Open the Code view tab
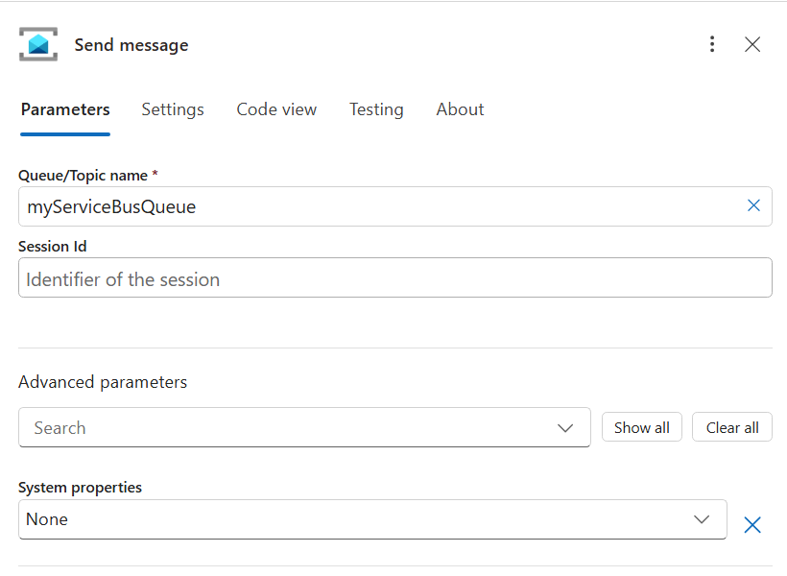Viewport: 787px width, 576px height. (276, 109)
